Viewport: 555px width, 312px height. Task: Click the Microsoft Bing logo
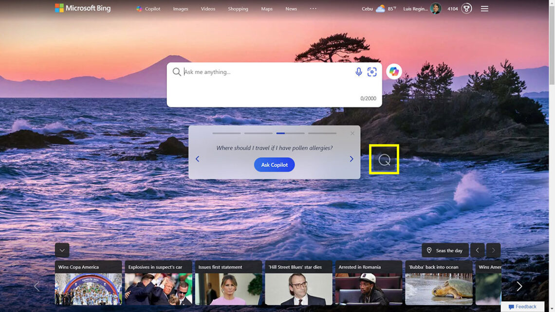[83, 8]
